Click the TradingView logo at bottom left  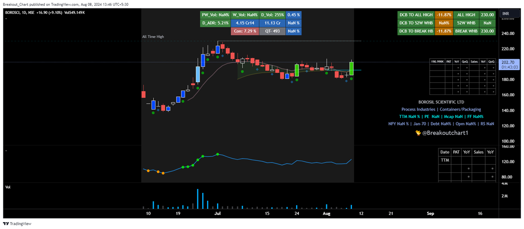coord(17,224)
